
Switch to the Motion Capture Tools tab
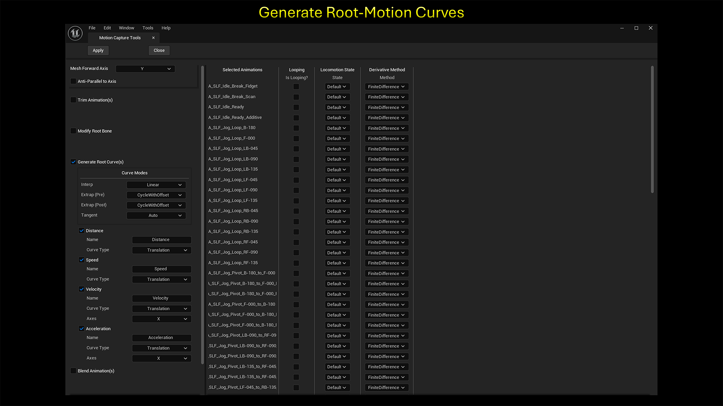pos(120,38)
